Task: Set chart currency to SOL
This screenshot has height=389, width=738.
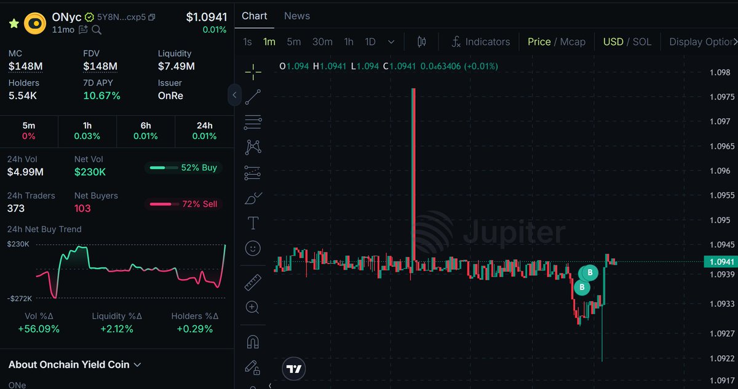Action: pyautogui.click(x=642, y=42)
